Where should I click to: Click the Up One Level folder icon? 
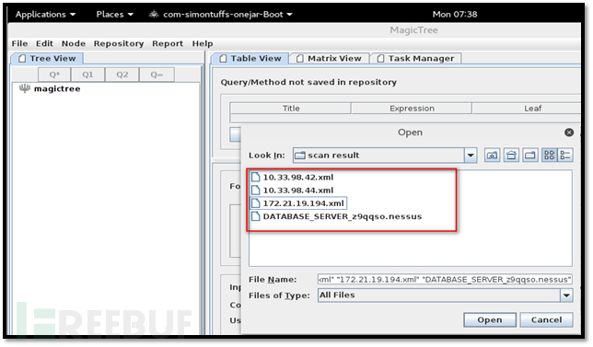pyautogui.click(x=492, y=155)
